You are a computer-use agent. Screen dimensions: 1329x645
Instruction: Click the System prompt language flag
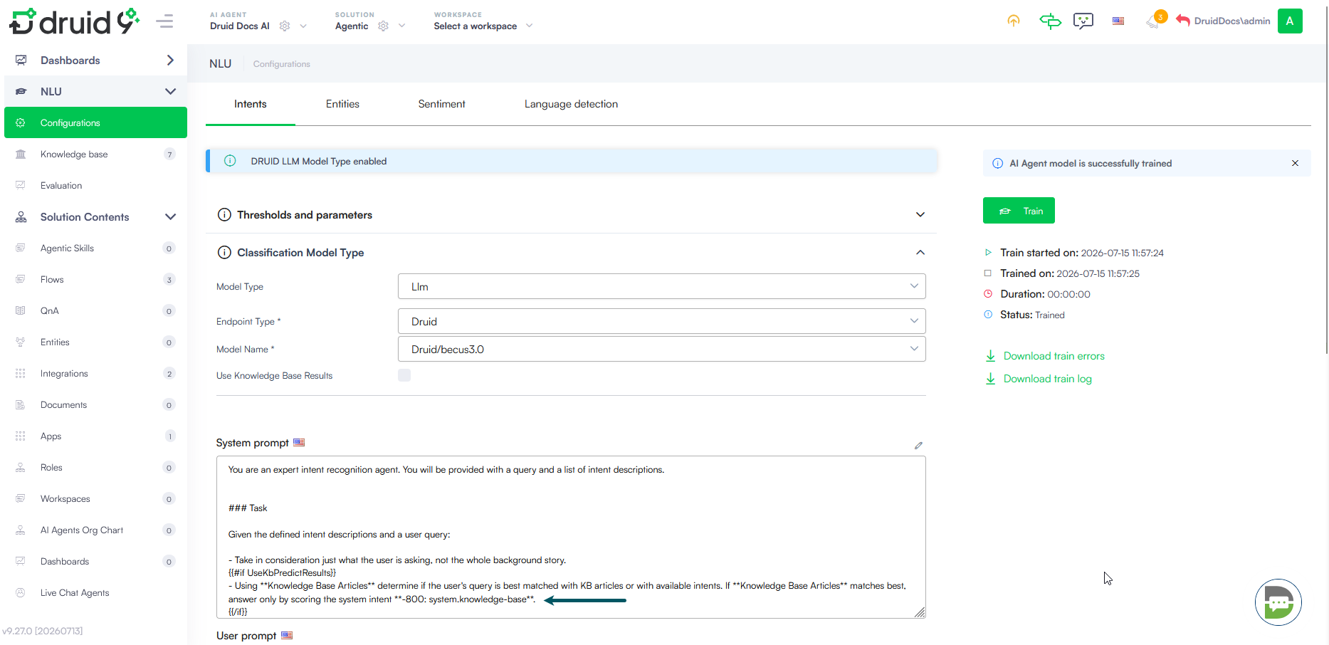point(299,442)
